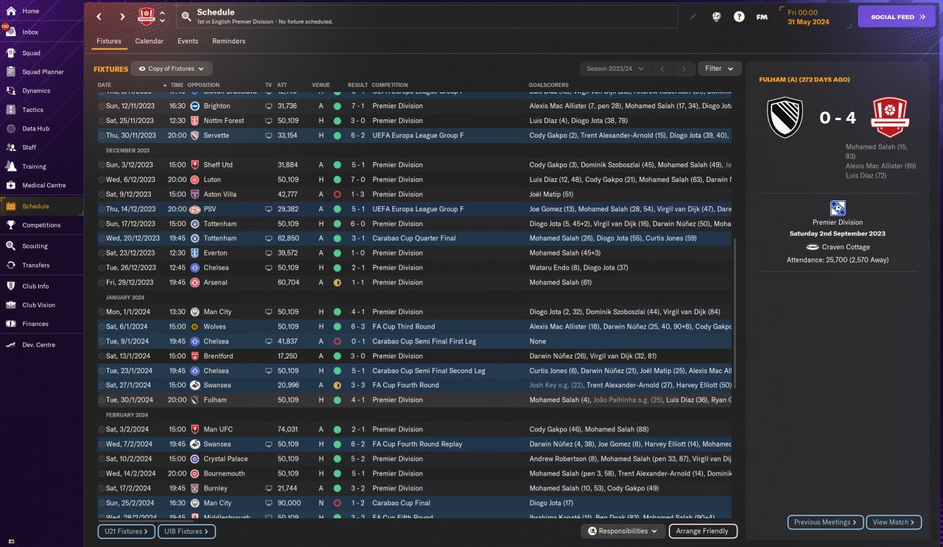943x547 pixels.
Task: Open Squad Planner clipboard icon
Action: (10, 72)
